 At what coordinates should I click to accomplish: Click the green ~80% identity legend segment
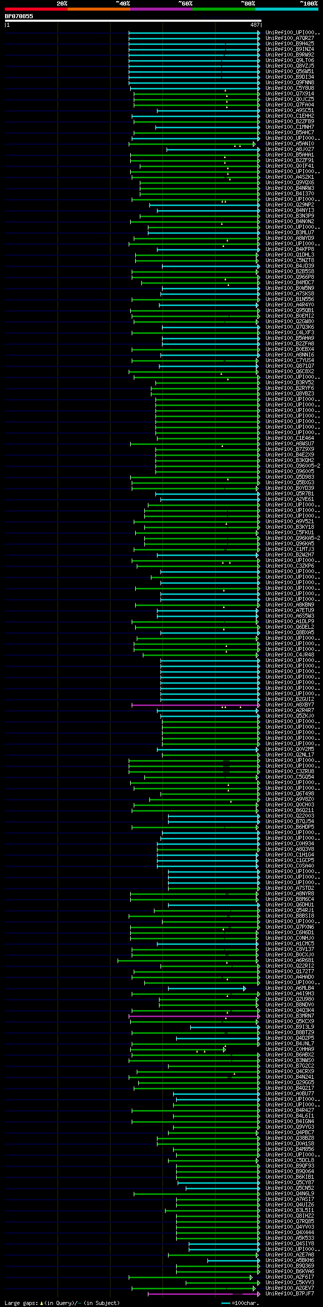[224, 9]
